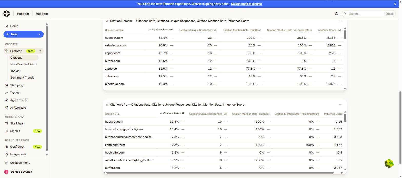Click the Agent Traffic sparkle icon
This screenshot has width=402, height=178.
tap(7, 100)
